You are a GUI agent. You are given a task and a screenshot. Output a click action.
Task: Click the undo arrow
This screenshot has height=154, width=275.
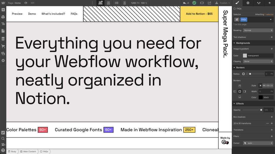pyautogui.click(x=184, y=3)
